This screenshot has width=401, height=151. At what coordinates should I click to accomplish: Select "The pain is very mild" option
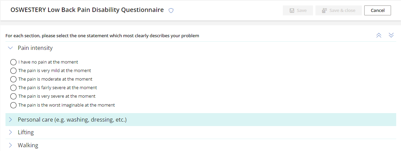13,71
